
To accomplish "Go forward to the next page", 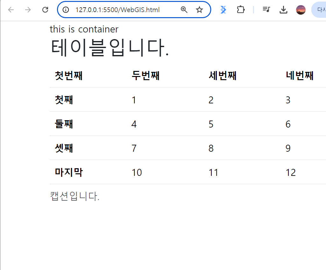I will (28, 10).
